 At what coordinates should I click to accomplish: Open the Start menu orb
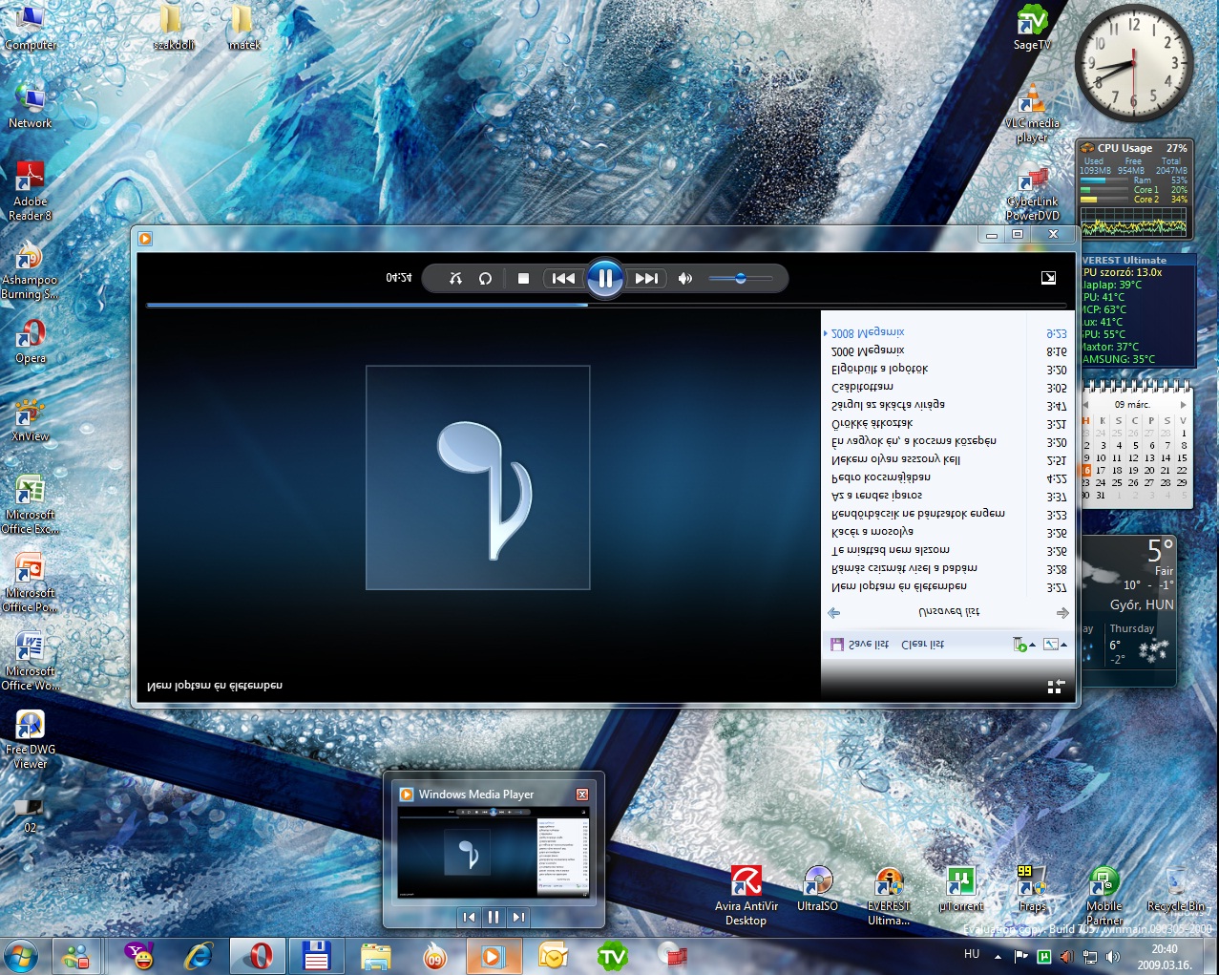21,955
